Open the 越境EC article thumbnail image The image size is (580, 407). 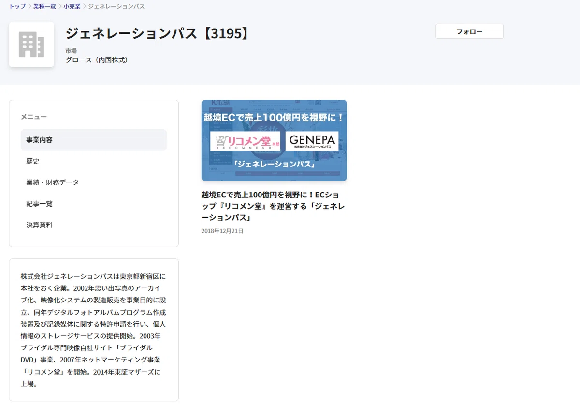click(274, 140)
